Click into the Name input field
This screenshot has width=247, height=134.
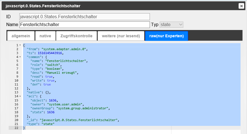click(x=84, y=25)
